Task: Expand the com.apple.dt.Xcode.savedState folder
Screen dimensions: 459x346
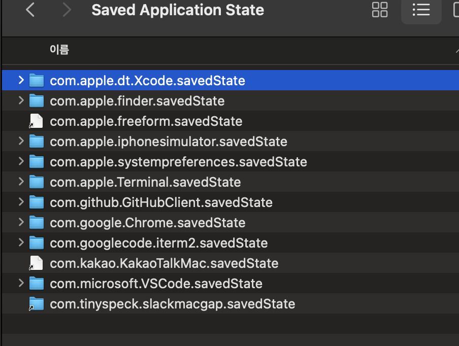Action: tap(21, 80)
